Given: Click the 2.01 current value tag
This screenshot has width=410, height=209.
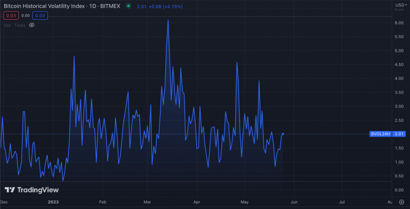Looking at the screenshot, I should tap(399, 134).
